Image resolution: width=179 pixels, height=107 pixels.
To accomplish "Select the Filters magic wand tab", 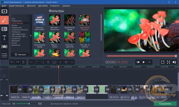I will click(x=4, y=20).
